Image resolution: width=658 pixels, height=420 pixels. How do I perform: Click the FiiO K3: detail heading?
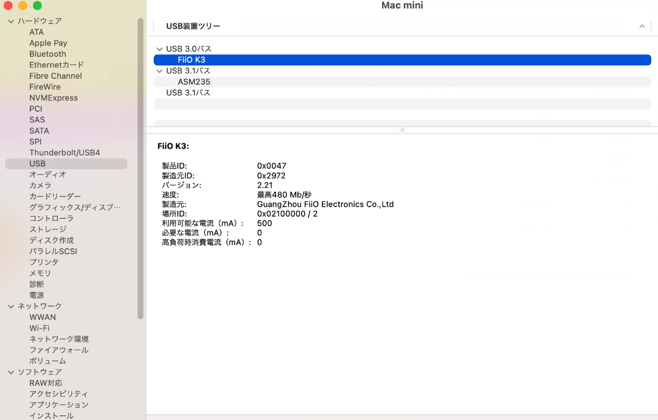pyautogui.click(x=173, y=146)
